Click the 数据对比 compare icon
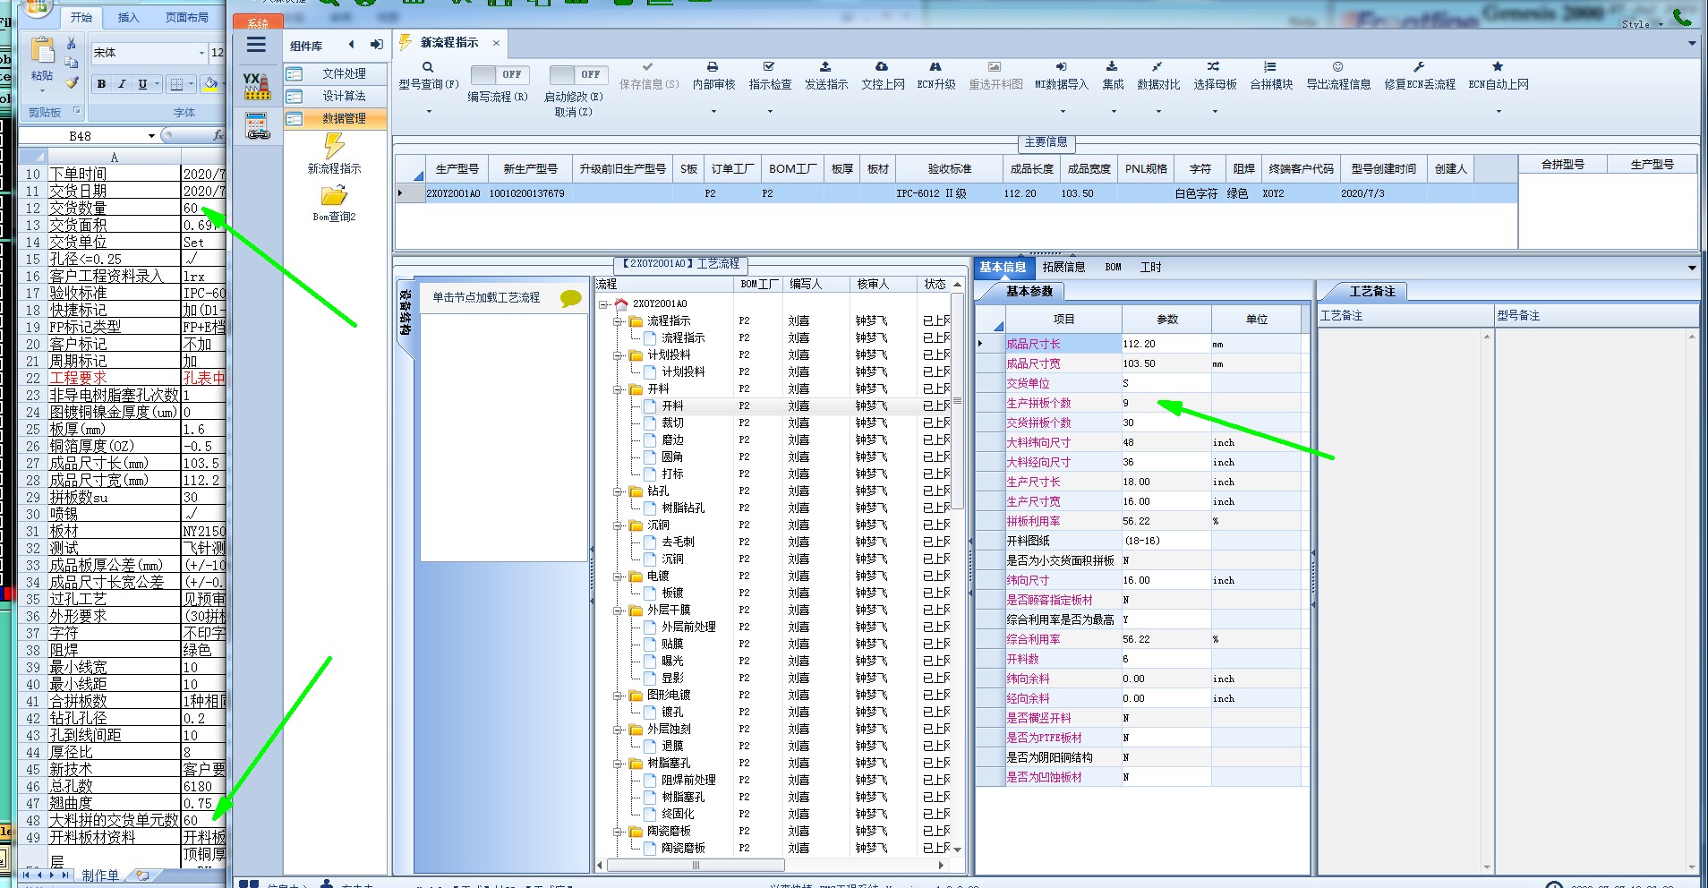The height and width of the screenshot is (888, 1708). tap(1157, 67)
